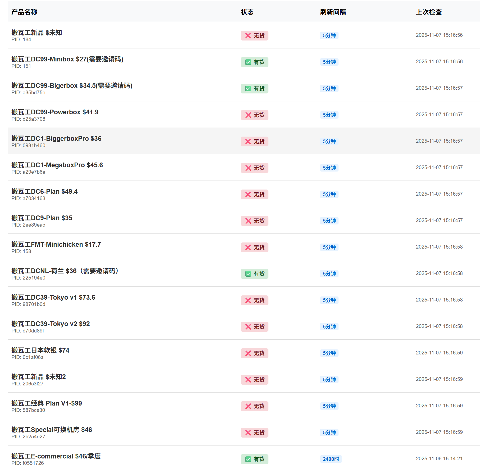This screenshot has width=480, height=468.
Task: Click red X icon for DC39-Tokyo v1 row
Action: [x=248, y=300]
